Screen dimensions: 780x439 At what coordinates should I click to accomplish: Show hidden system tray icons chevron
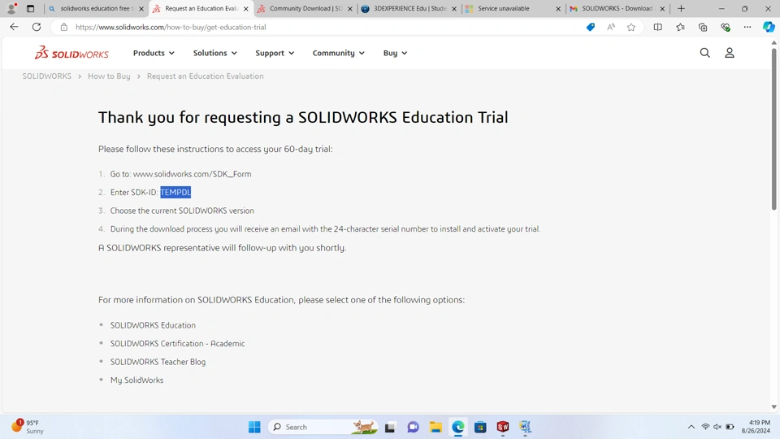[691, 427]
